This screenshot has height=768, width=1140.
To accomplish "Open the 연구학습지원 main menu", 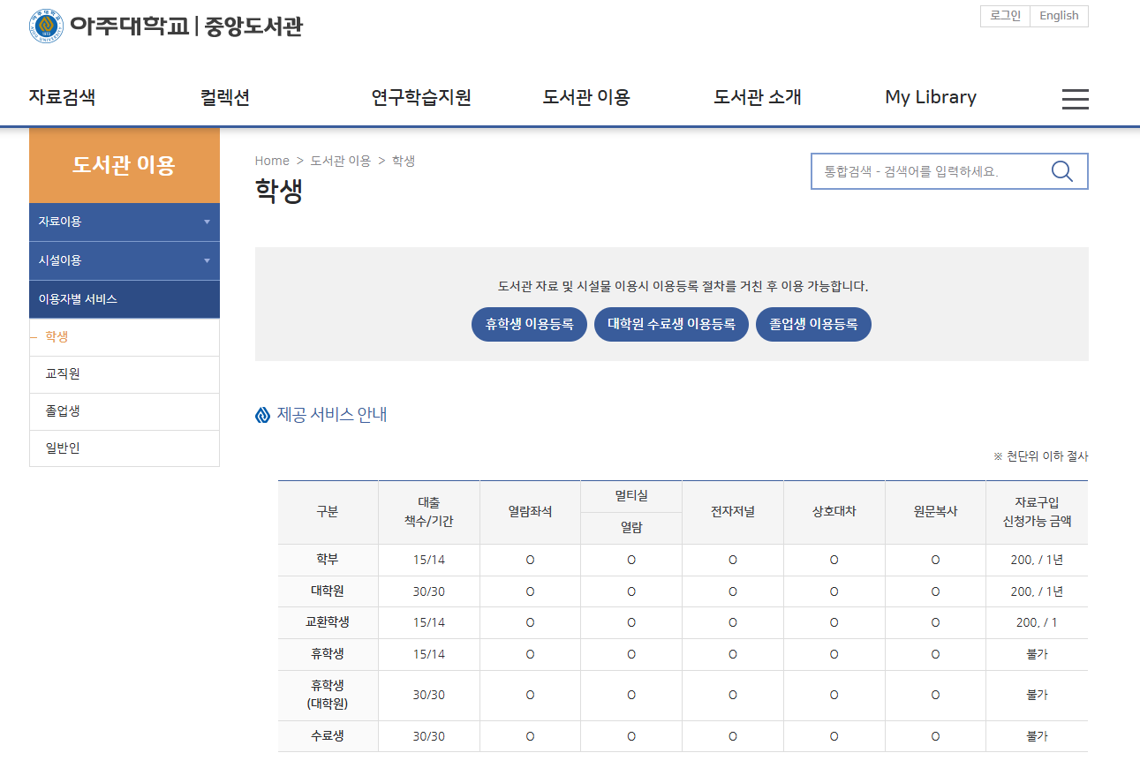I will tap(421, 97).
